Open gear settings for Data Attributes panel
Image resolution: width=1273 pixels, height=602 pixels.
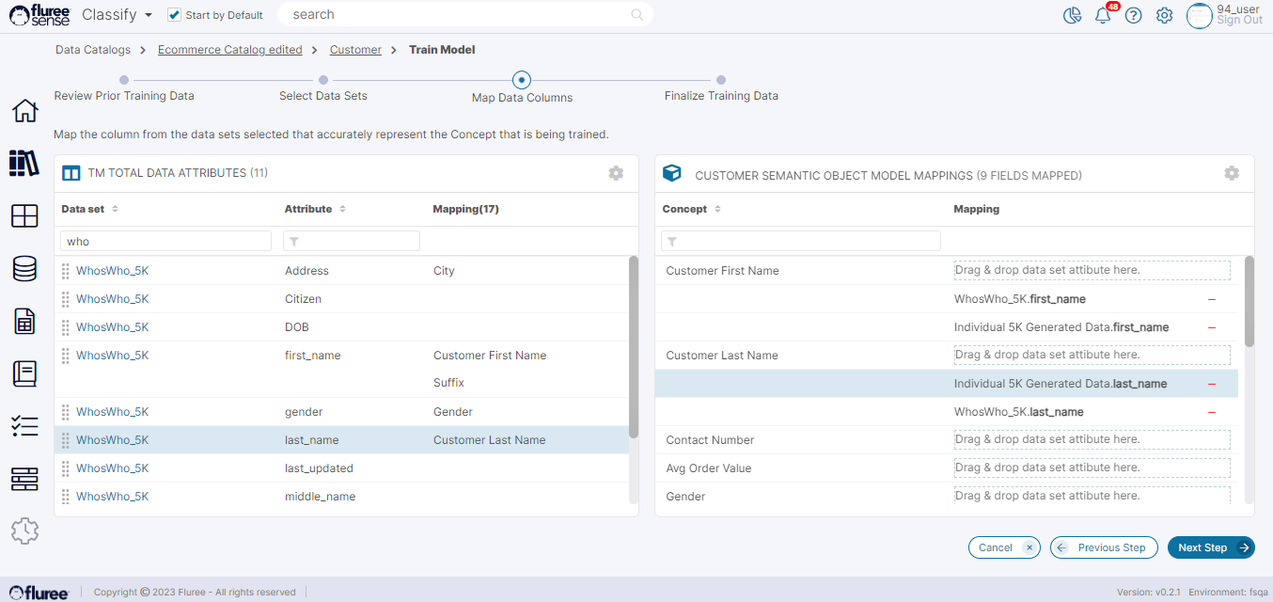(x=616, y=173)
